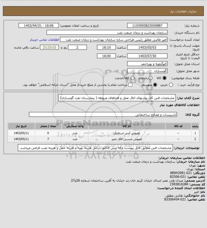Click the واحد شمارش column header
The image size is (207, 228).
[x=75, y=126]
